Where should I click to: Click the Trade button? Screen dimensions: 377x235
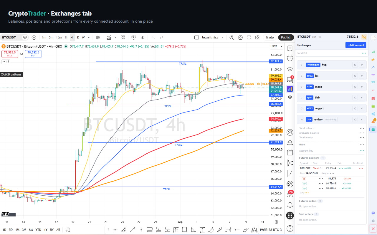tap(269, 37)
